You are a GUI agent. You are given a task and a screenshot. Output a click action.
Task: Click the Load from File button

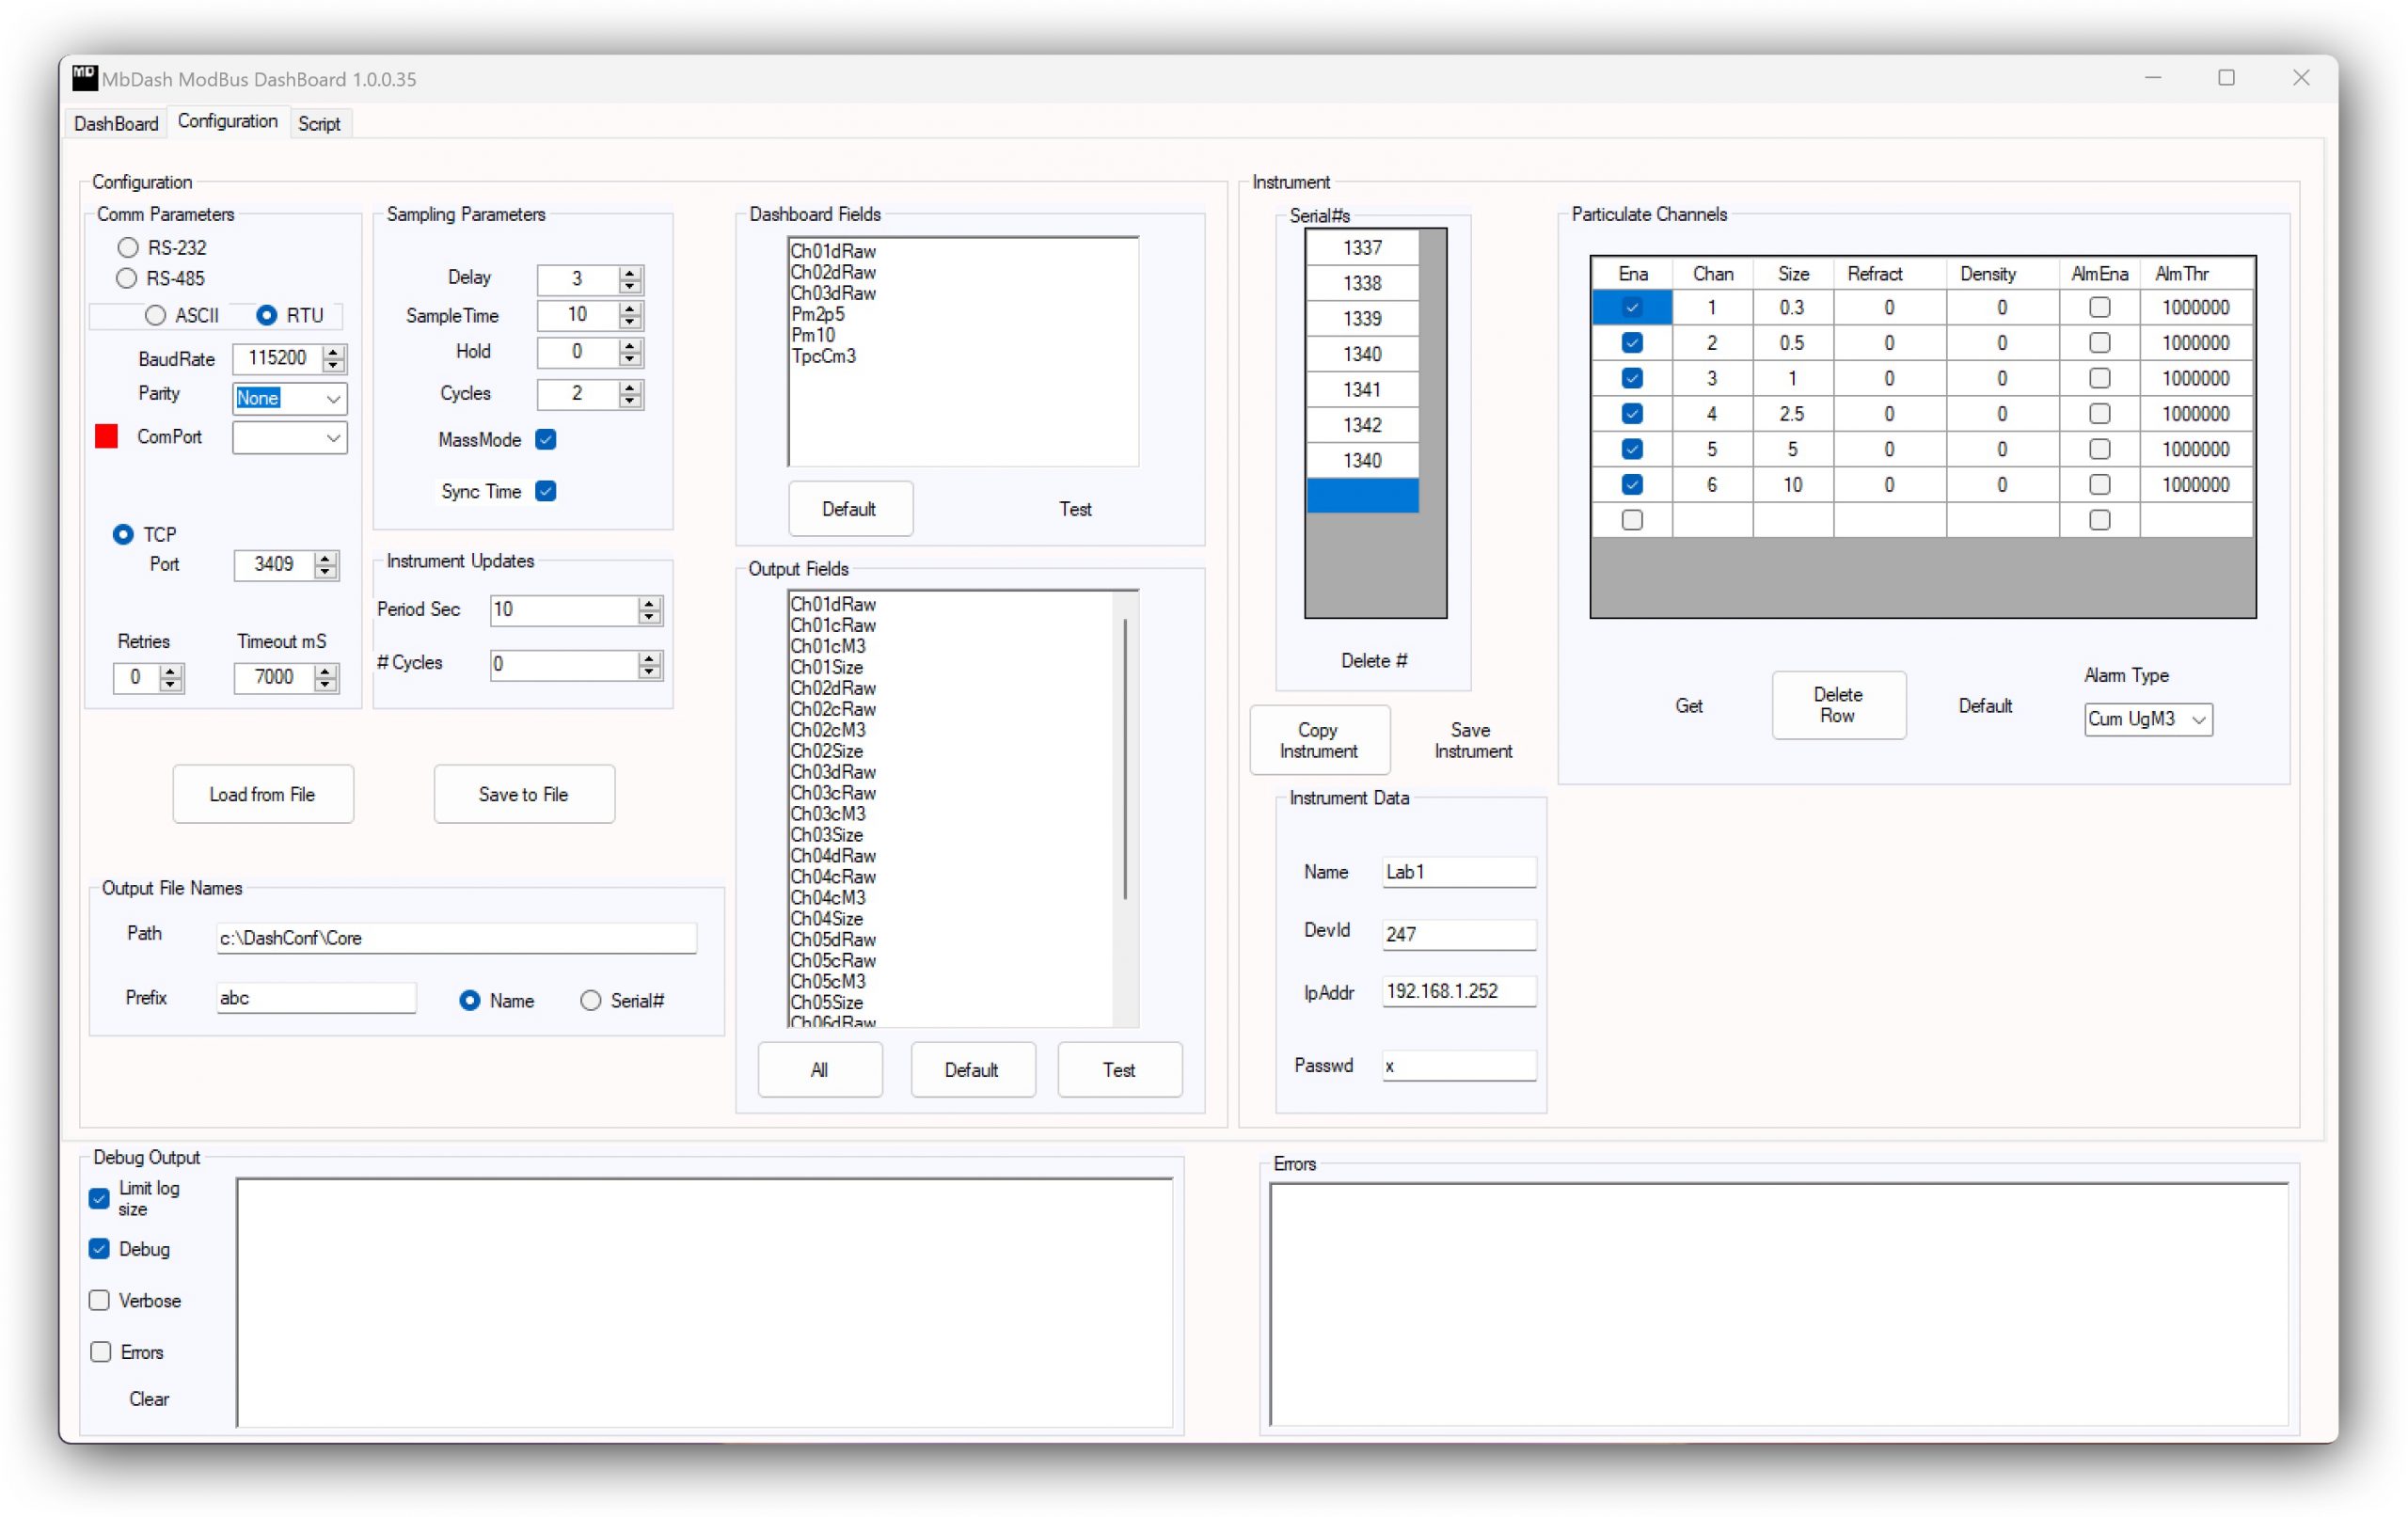pyautogui.click(x=262, y=794)
